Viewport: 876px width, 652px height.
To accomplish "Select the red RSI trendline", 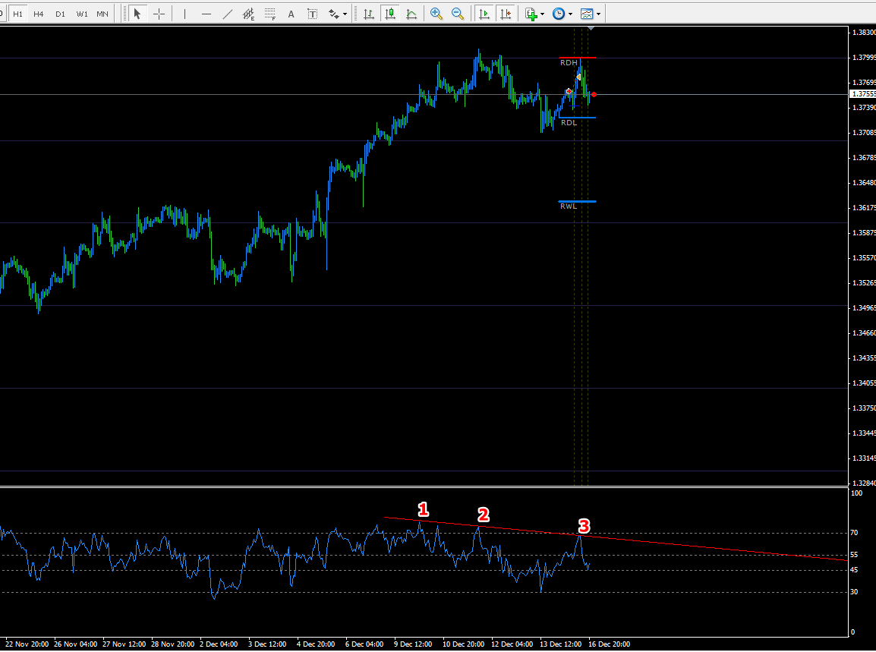I will [615, 539].
